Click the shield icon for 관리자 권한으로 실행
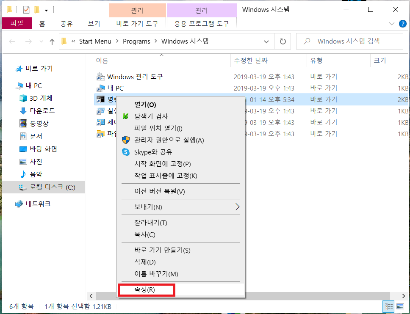 tap(126, 140)
